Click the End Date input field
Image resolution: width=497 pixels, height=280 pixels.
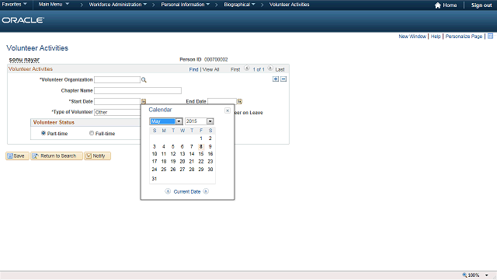(222, 101)
